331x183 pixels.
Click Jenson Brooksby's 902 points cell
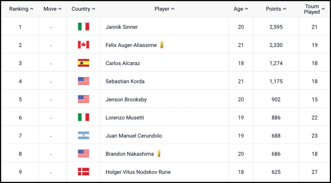[x=276, y=99]
